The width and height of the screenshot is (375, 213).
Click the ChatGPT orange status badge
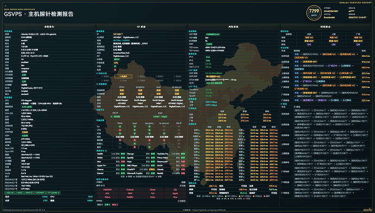tap(152, 169)
